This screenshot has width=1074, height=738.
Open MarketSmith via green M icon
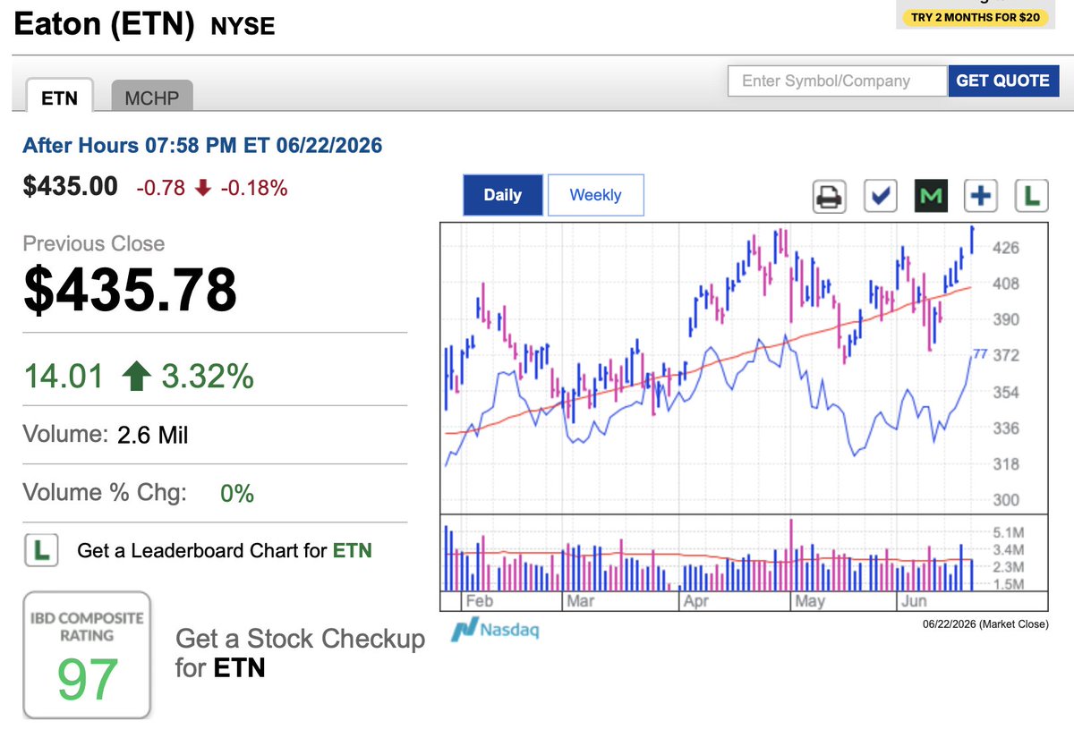pos(931,197)
